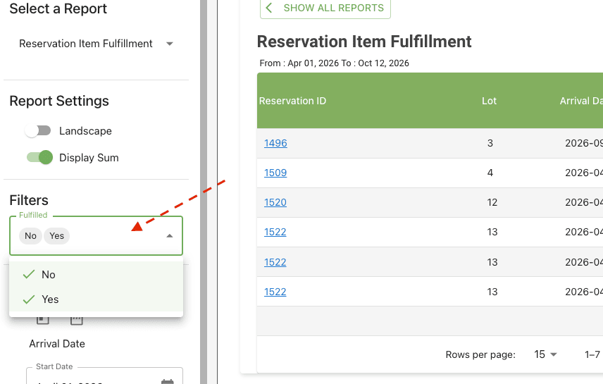Click the No chip in Fulfilled field
The height and width of the screenshot is (384, 603).
pyautogui.click(x=30, y=236)
